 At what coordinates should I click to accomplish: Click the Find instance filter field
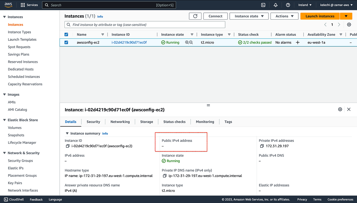point(145,25)
